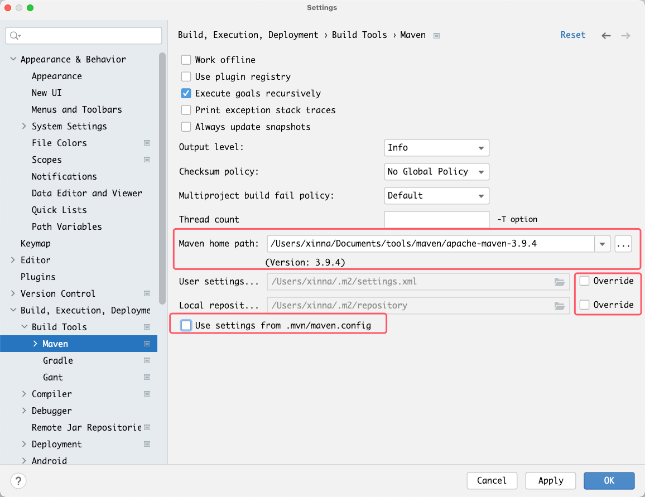This screenshot has height=497, width=645.
Task: Open Menus and Toolbars settings
Action: [x=77, y=109]
